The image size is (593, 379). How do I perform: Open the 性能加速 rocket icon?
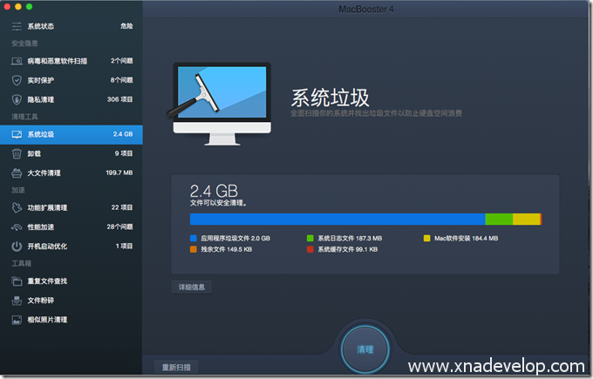click(17, 227)
